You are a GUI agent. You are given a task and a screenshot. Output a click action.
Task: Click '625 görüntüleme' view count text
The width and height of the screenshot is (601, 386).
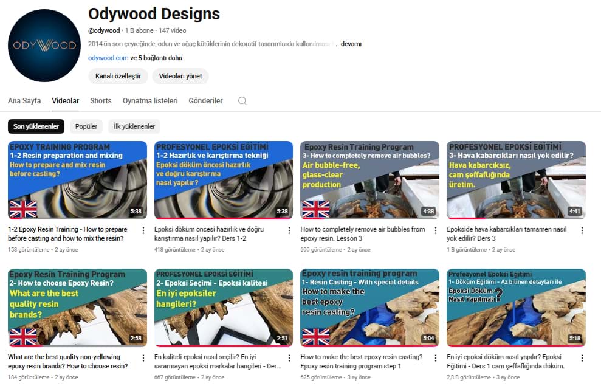click(x=321, y=377)
